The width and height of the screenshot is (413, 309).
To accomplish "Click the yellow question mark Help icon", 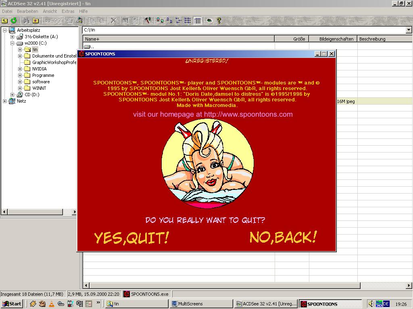I will coord(219,21).
